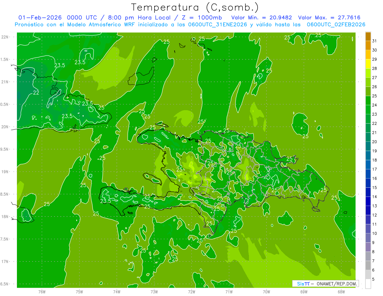Click the gray legend swatch between 6 and 7
Screen dimensions: 383x296
(x=368, y=266)
